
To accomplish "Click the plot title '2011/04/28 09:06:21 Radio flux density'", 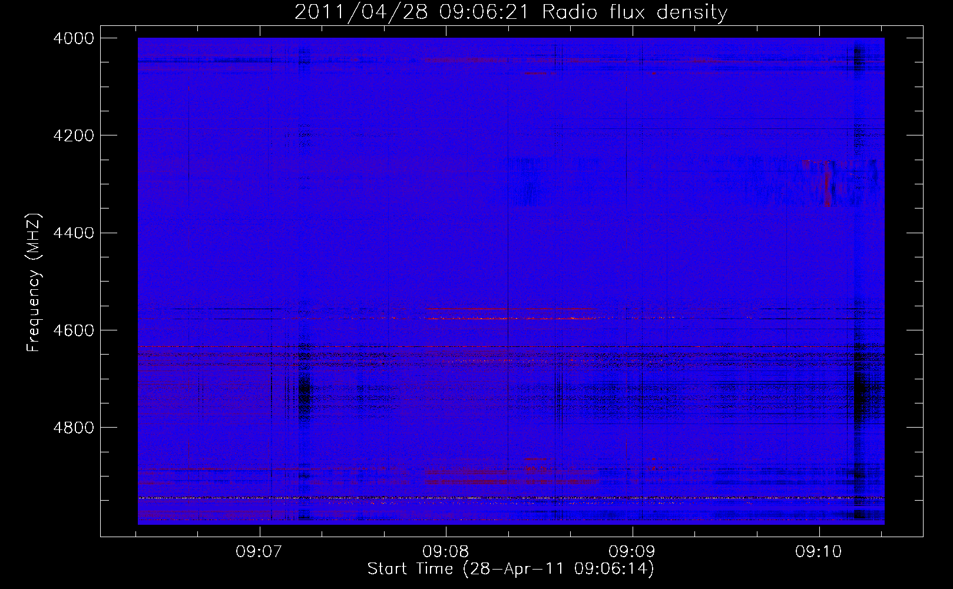I will pos(511,12).
